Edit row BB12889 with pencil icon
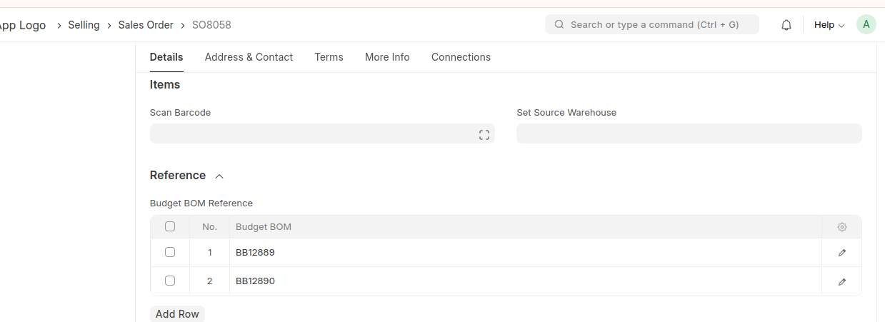 pos(842,253)
